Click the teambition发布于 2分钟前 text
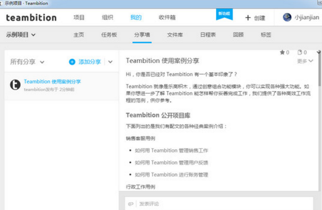The width and height of the screenshot is (322, 210). 49,89
